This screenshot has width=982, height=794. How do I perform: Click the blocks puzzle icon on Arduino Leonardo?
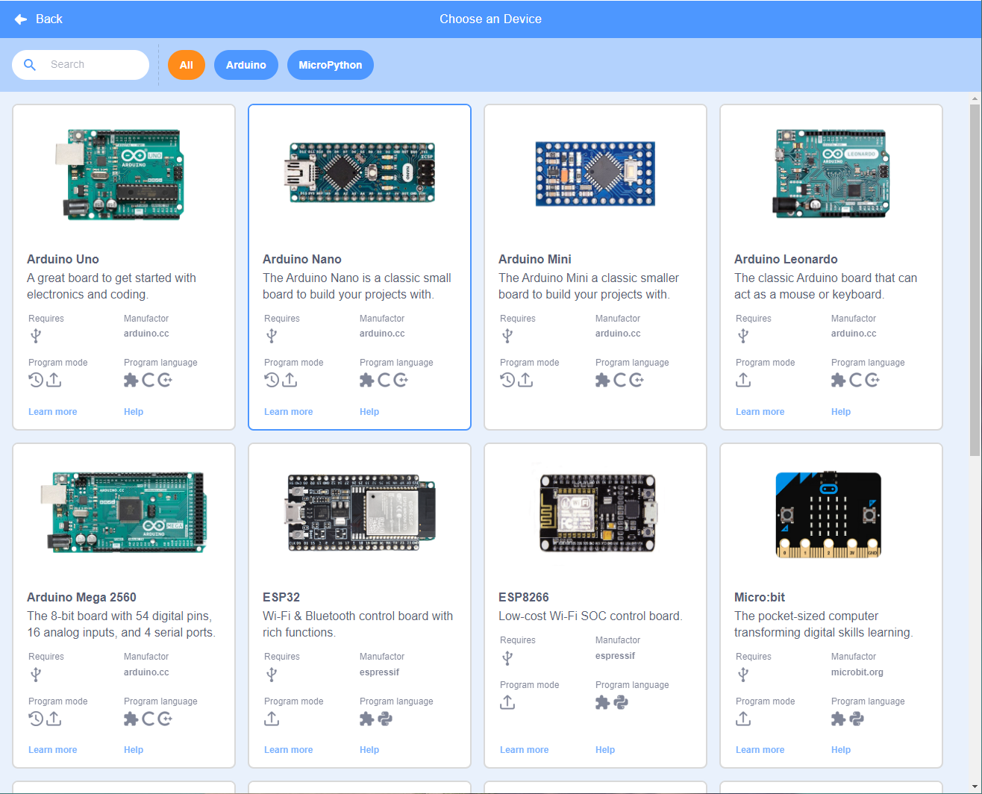tap(839, 381)
